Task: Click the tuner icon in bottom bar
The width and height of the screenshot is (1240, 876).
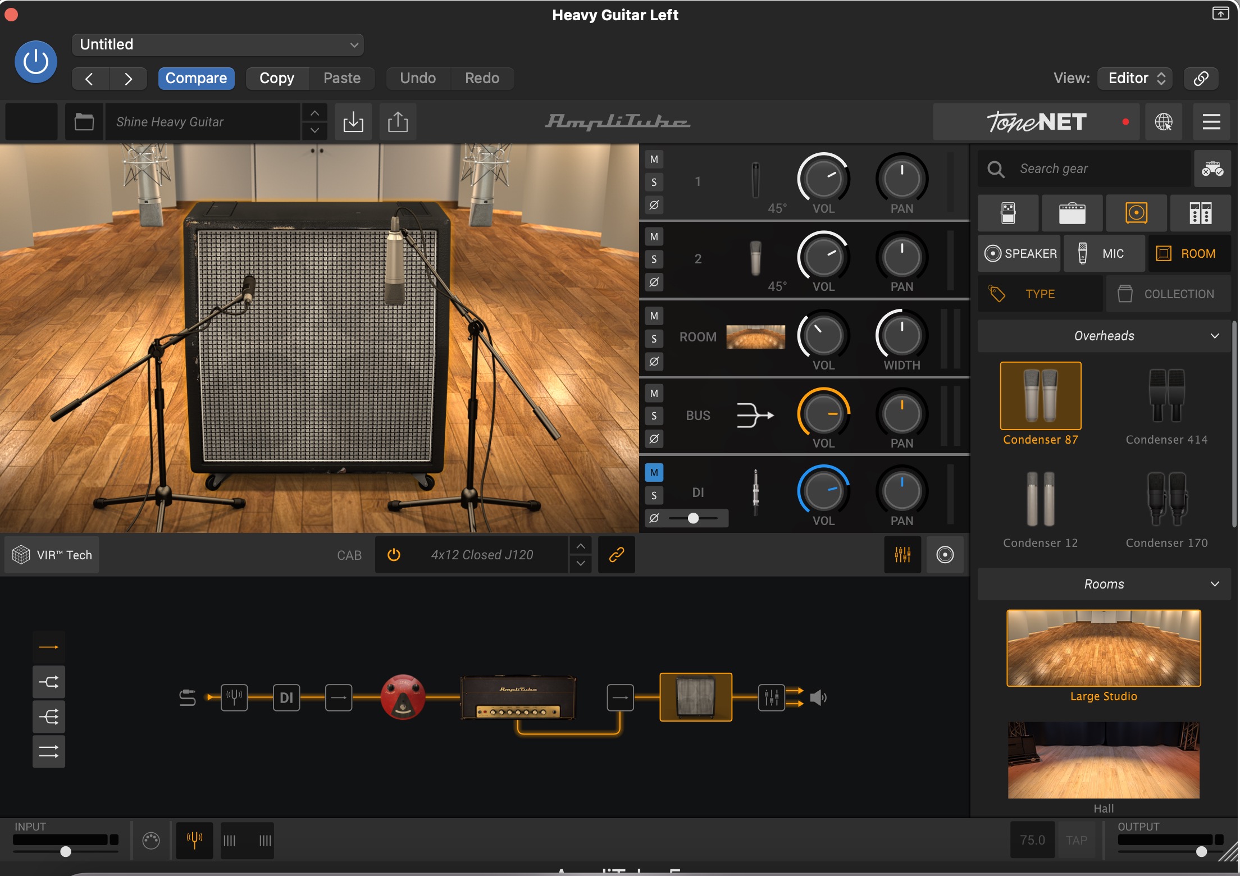Action: (x=194, y=841)
